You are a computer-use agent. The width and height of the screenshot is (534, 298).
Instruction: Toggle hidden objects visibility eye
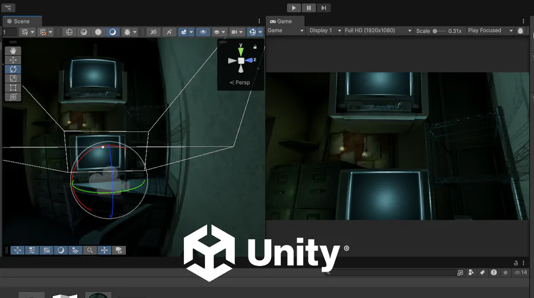203,32
